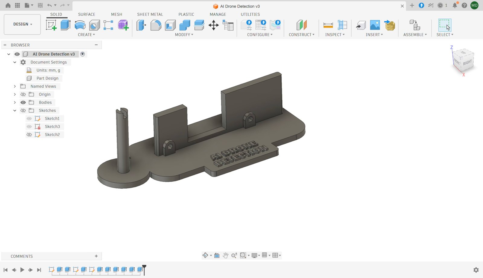Select the Measure tool
Screen dimensions: 483x278
(x=328, y=25)
